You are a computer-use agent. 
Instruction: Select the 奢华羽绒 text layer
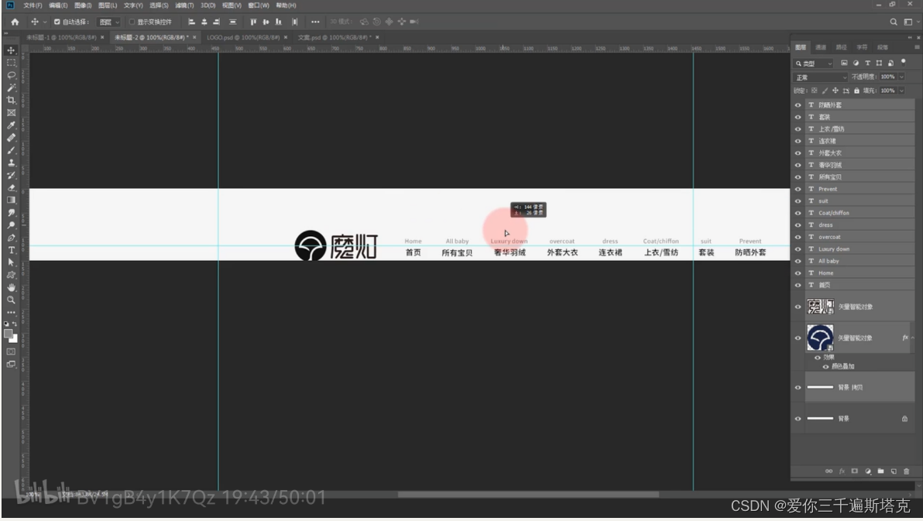pyautogui.click(x=860, y=165)
